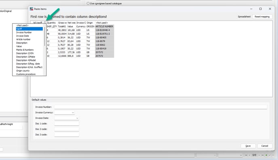This screenshot has width=278, height=160.
Task: Click the Invoice Currency column header
Action: tap(81, 23)
